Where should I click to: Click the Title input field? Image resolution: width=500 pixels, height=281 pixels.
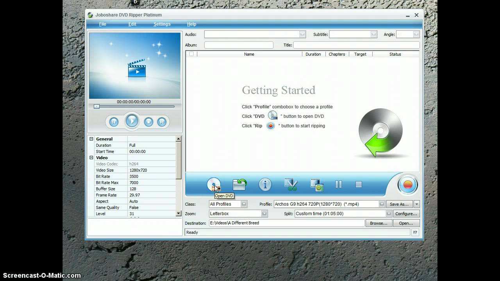[x=357, y=45]
